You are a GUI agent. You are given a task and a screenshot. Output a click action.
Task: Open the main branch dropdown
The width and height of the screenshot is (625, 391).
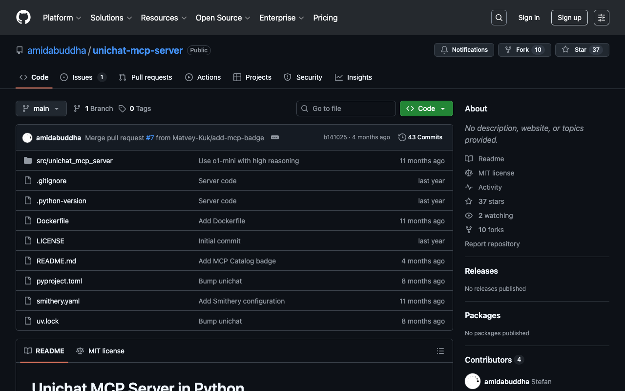point(41,109)
